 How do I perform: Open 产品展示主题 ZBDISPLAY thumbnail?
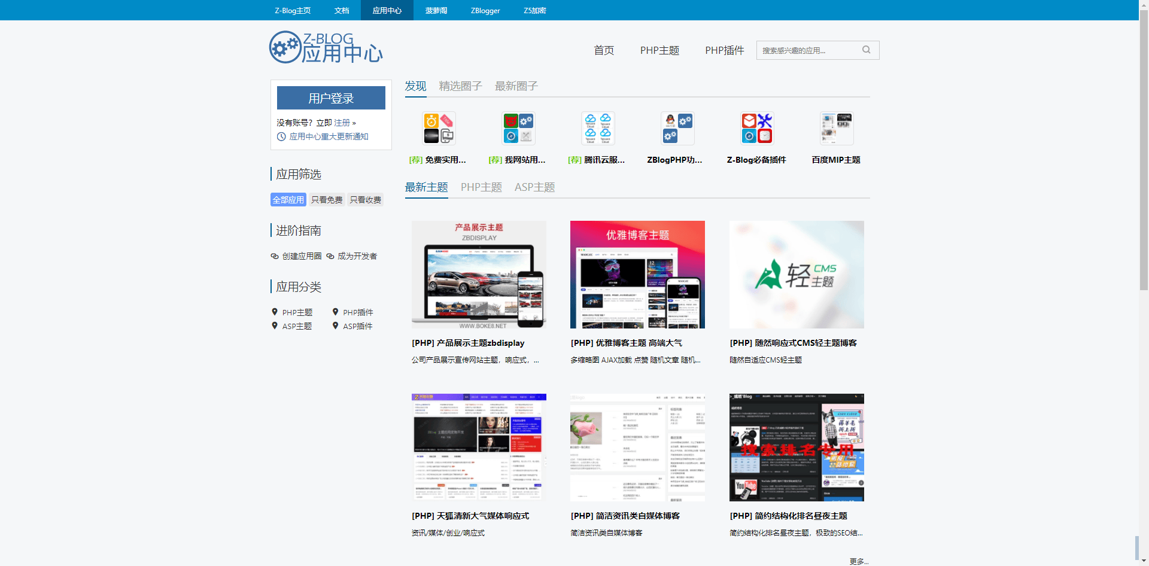pyautogui.click(x=479, y=275)
